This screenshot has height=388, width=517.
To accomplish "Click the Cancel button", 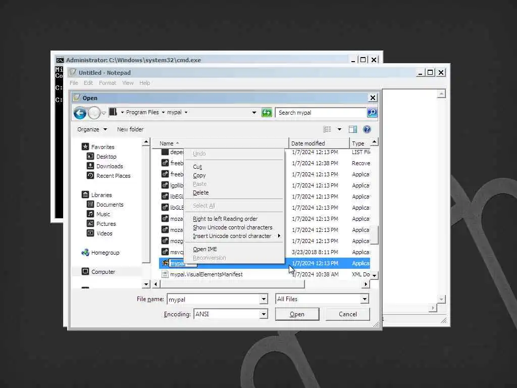I will (347, 314).
